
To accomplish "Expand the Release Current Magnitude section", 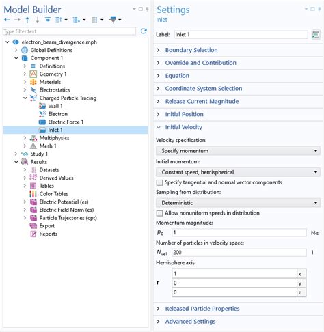I will tap(202, 101).
